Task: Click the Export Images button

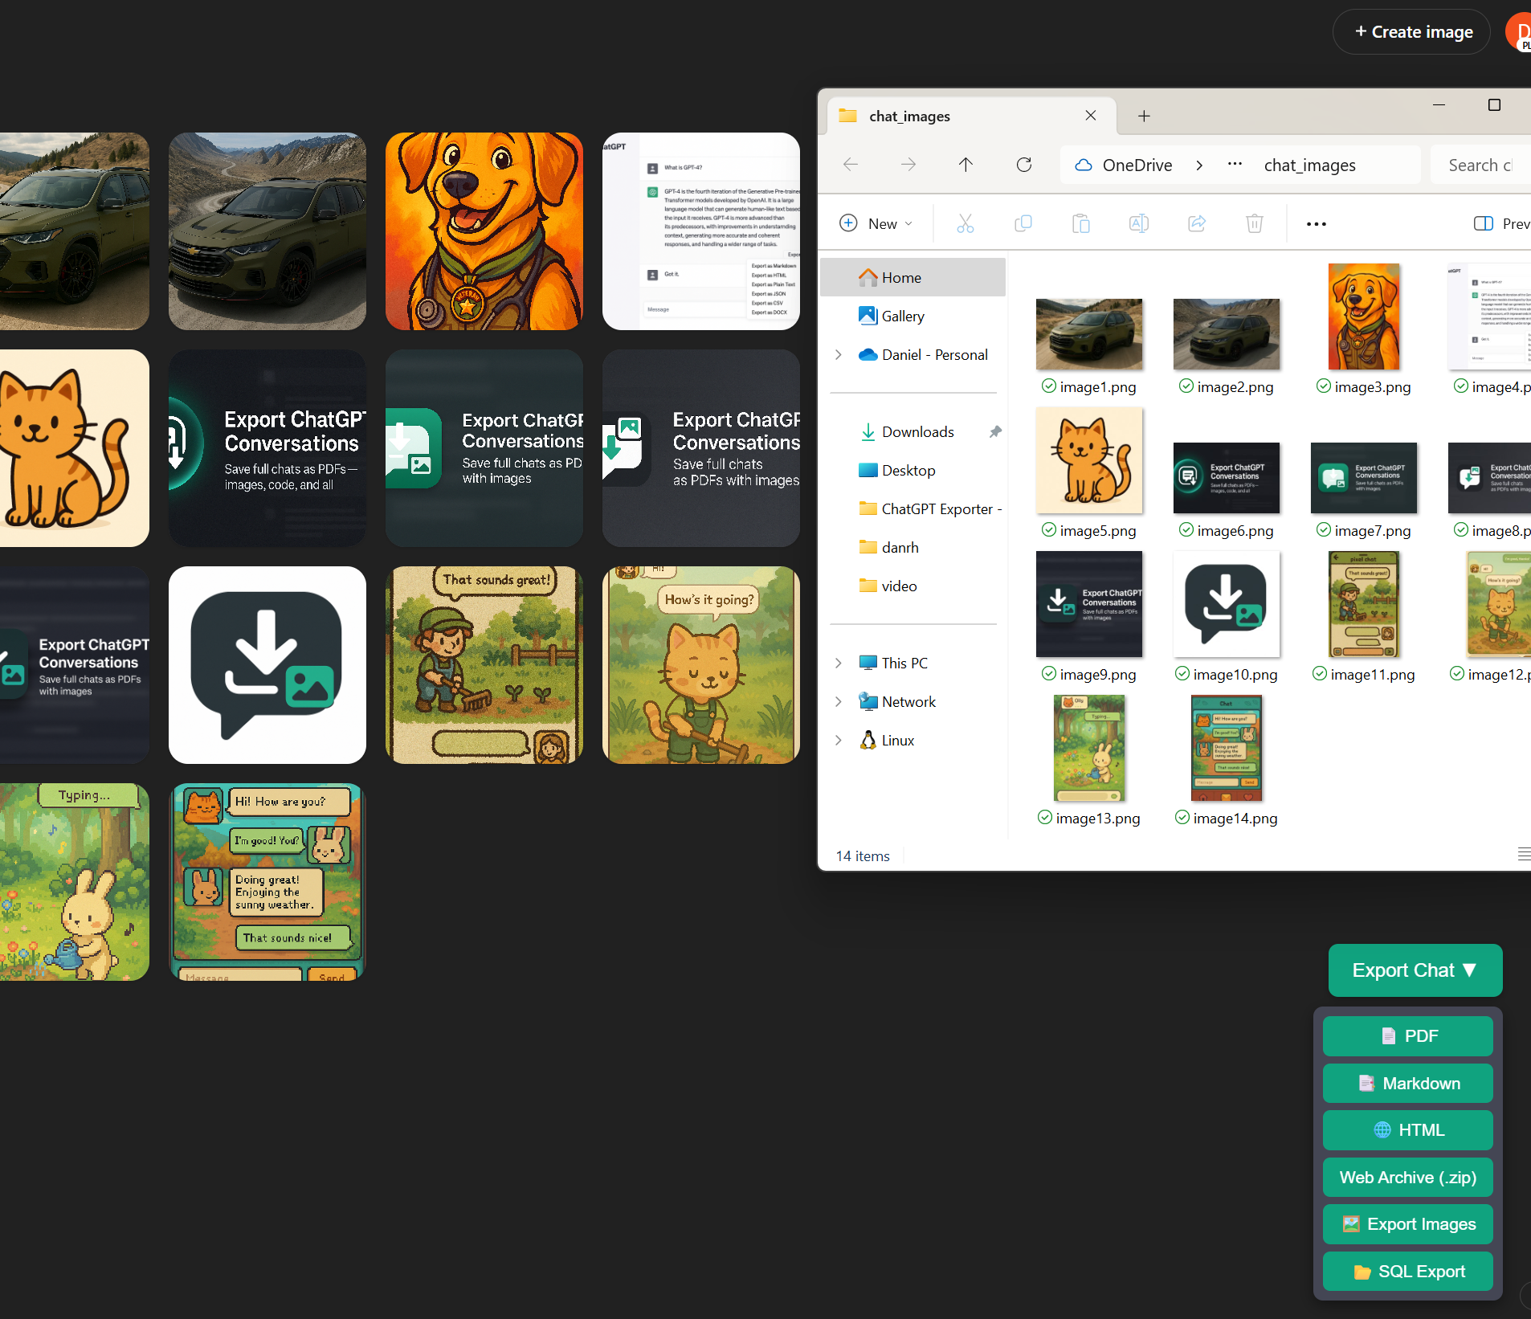Action: (1407, 1224)
